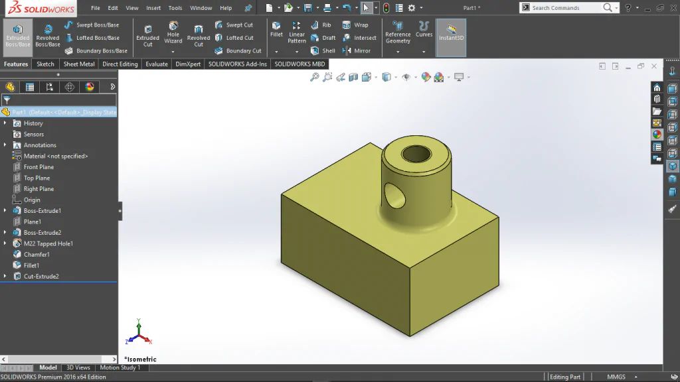Select the Revolved Boss/Base tool
Screen dimensions: 680x382
[x=48, y=37]
